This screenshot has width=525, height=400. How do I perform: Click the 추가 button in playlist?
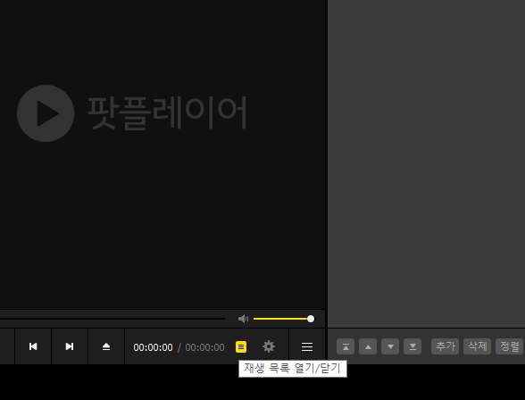[446, 346]
